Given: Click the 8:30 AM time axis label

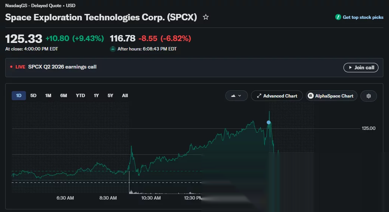Looking at the screenshot, I should [108, 198].
